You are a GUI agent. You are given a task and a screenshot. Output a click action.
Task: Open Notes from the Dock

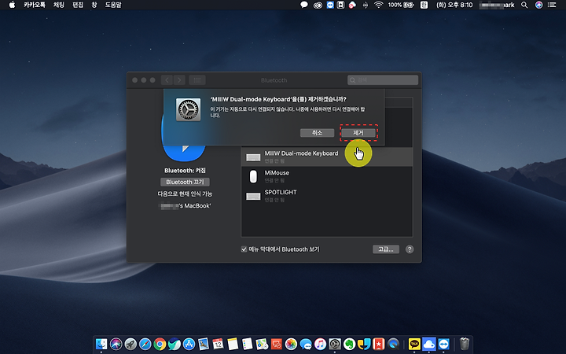click(233, 344)
